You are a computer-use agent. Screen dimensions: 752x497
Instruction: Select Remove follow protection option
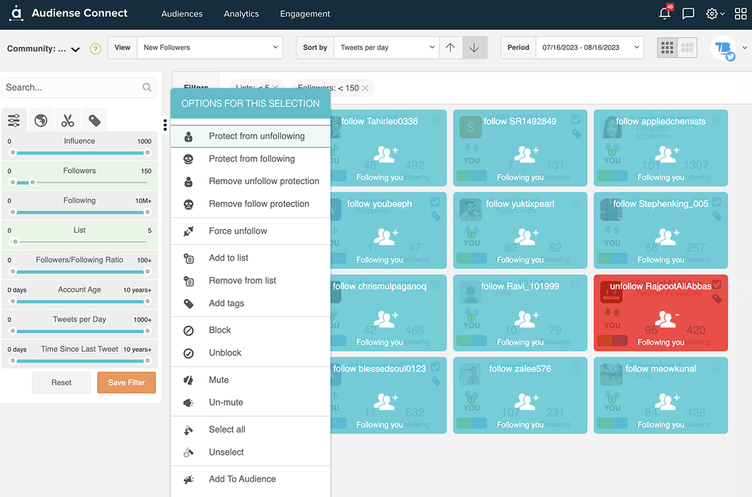251,204
